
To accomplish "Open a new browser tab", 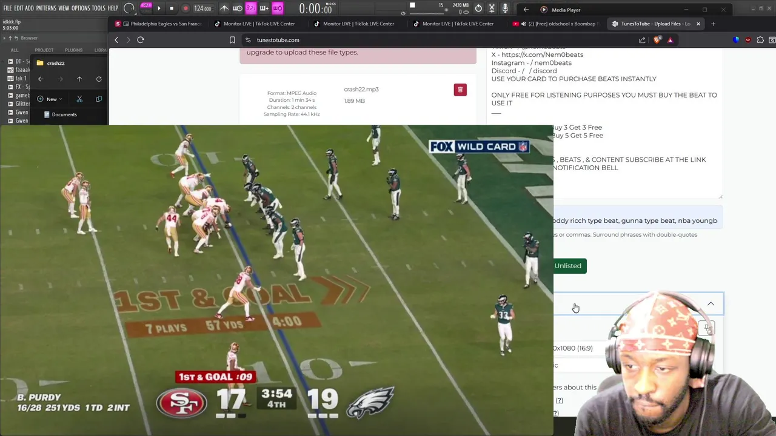I will tap(713, 24).
